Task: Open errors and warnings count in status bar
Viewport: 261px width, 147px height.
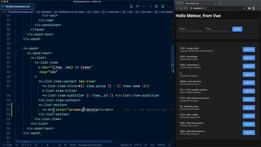Action: pyautogui.click(x=27, y=145)
